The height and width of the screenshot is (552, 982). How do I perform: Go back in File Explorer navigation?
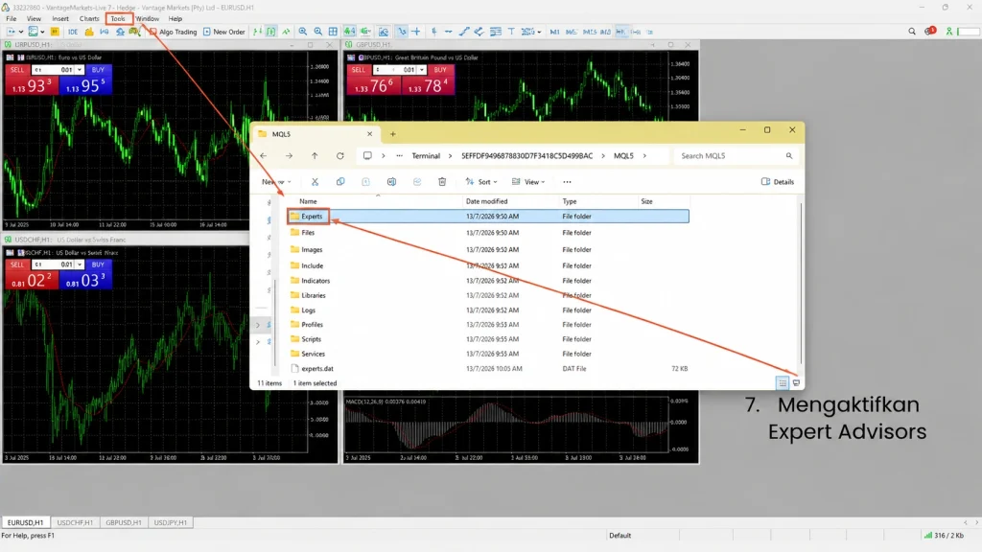264,156
